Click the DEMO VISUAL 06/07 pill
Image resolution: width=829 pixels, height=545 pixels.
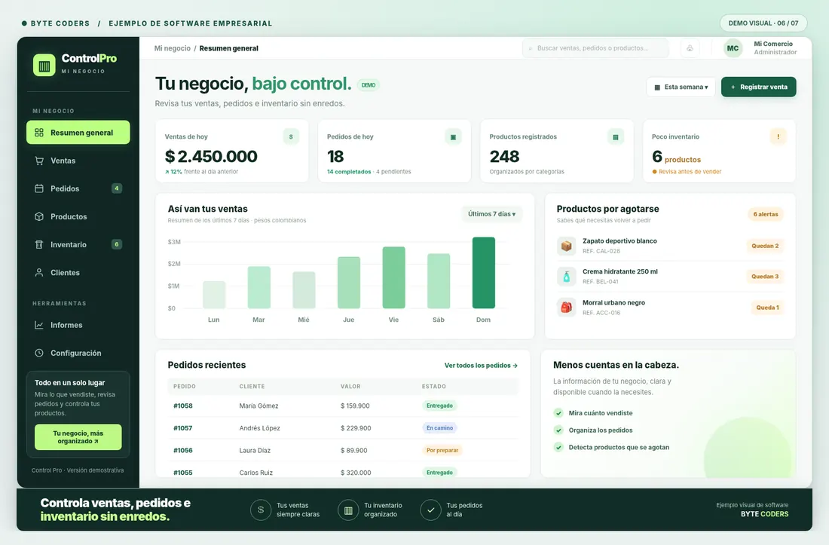[x=763, y=23]
